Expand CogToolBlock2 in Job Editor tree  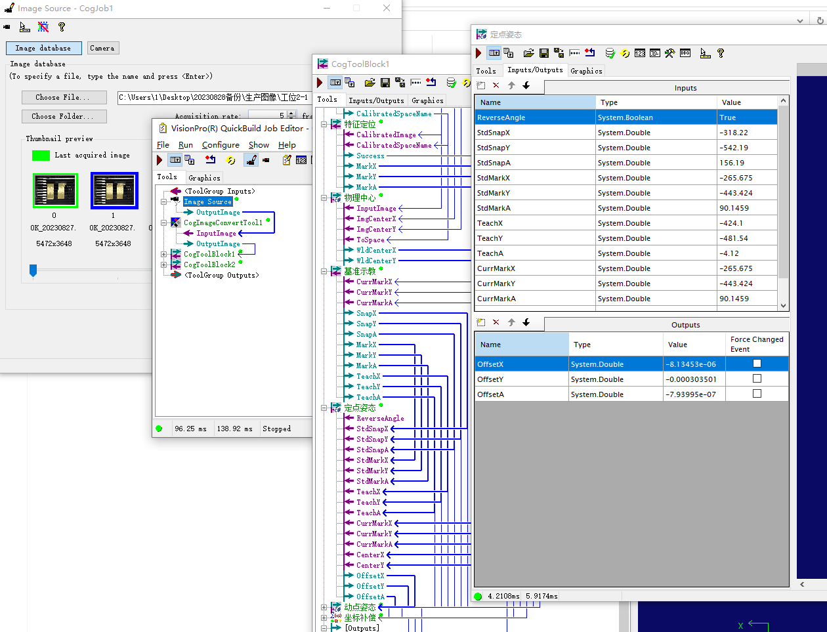point(163,264)
